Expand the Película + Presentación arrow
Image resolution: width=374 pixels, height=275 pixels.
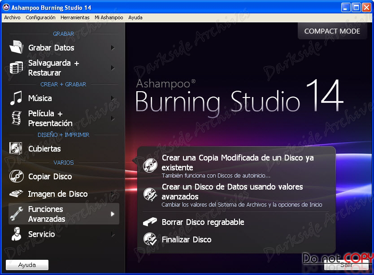click(x=113, y=118)
